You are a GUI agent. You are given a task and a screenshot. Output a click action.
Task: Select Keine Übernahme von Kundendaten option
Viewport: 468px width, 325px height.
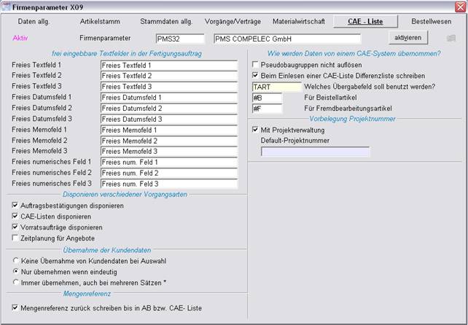click(x=16, y=260)
